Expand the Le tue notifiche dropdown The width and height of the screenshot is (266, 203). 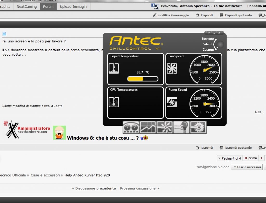point(228,6)
